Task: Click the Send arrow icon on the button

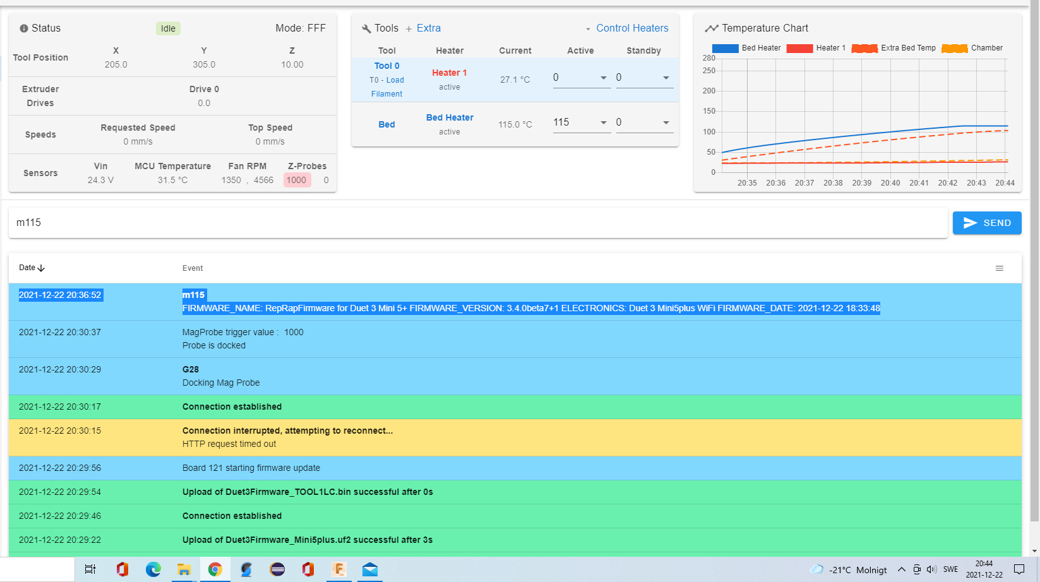Action: coord(970,223)
